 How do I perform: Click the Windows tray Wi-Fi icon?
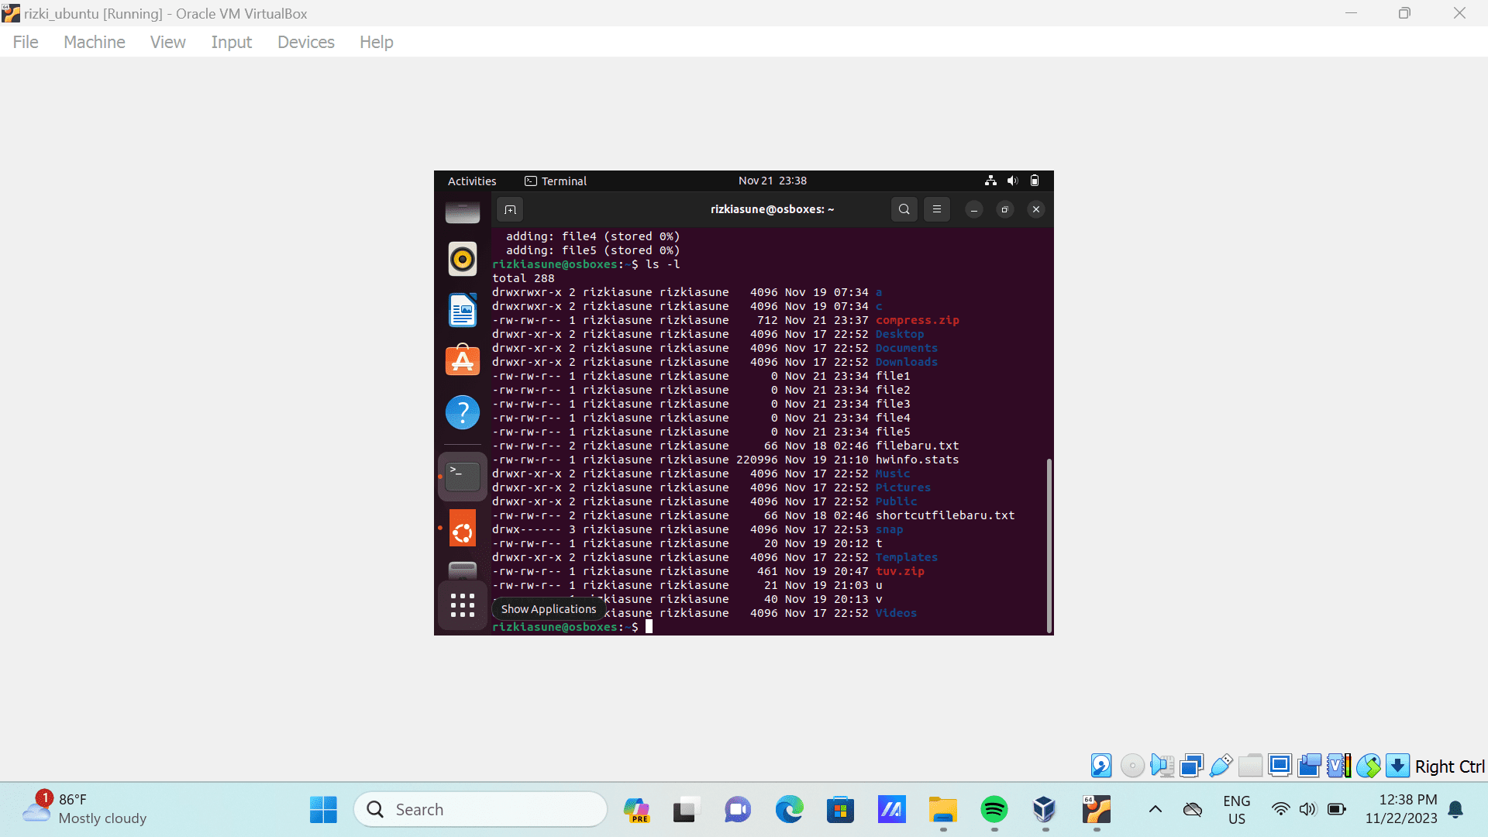[x=1280, y=810]
